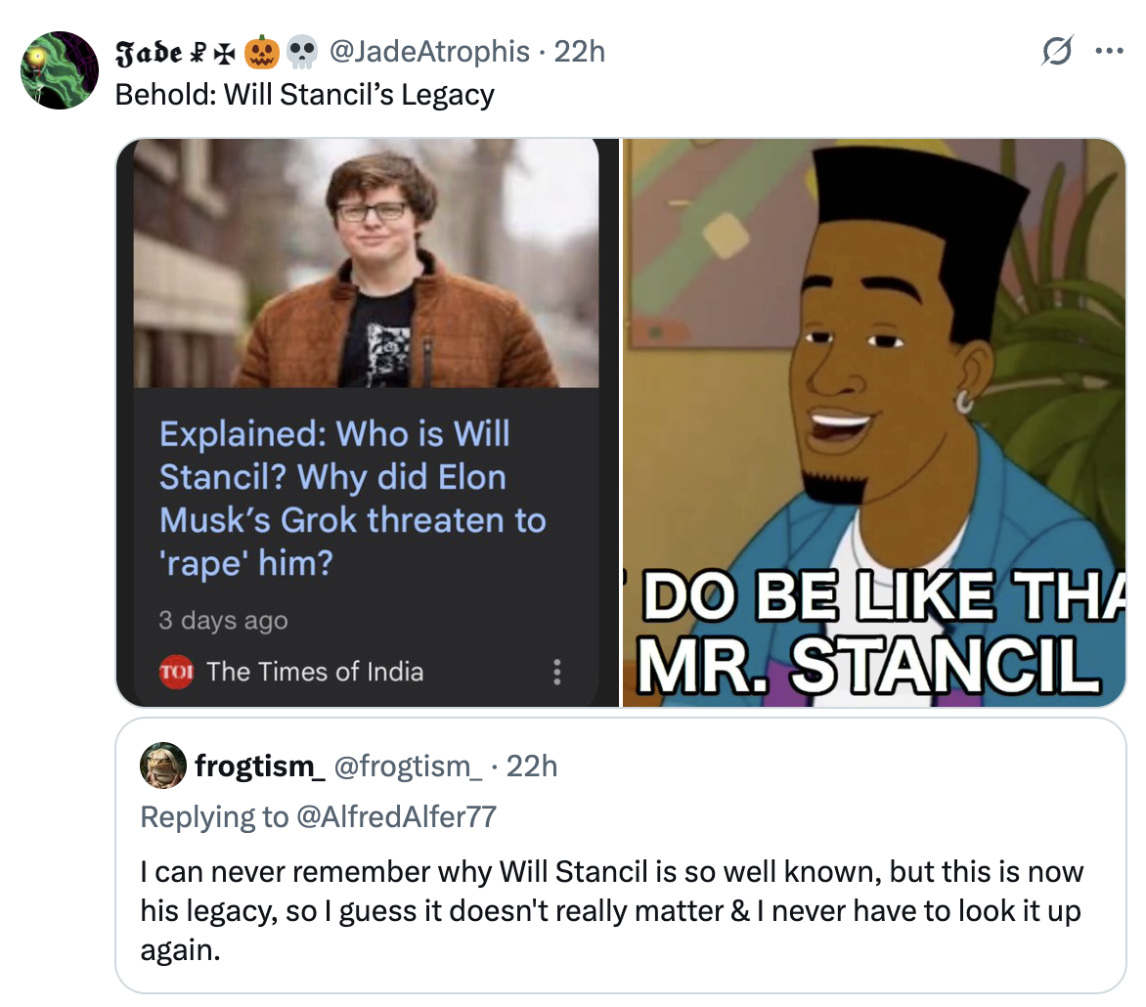Open the news card's vertical three-dot menu
This screenshot has width=1146, height=1007.
pyautogui.click(x=555, y=672)
